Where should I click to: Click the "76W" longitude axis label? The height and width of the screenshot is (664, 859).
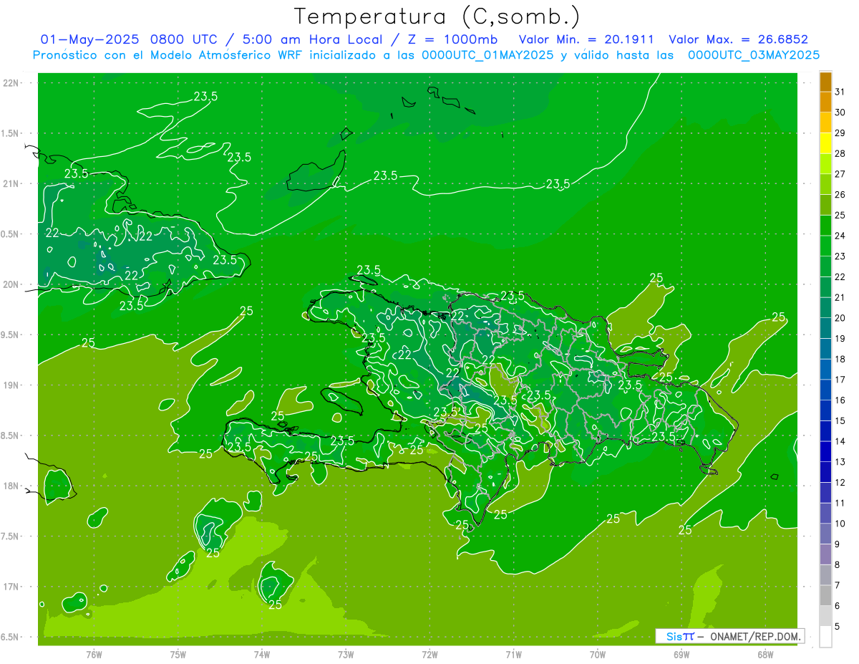(x=94, y=653)
